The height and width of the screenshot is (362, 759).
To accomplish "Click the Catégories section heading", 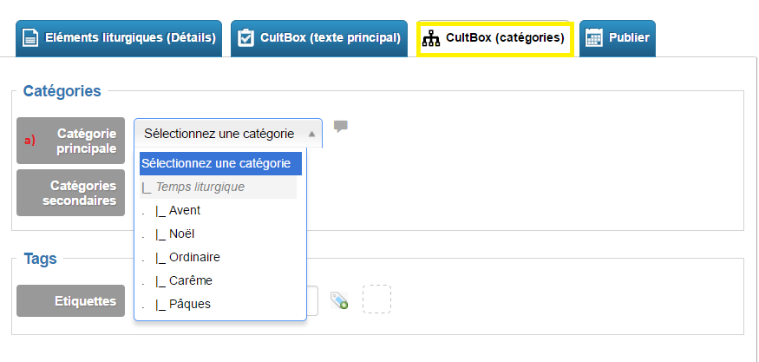I will [62, 90].
